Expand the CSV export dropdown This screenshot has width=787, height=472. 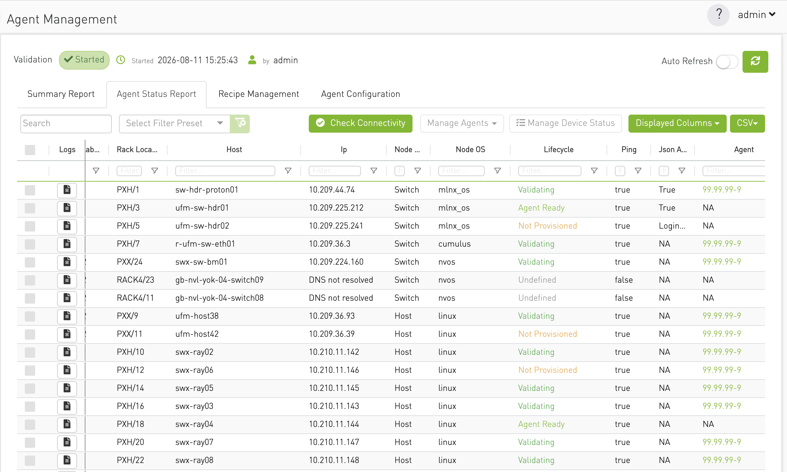(x=747, y=123)
